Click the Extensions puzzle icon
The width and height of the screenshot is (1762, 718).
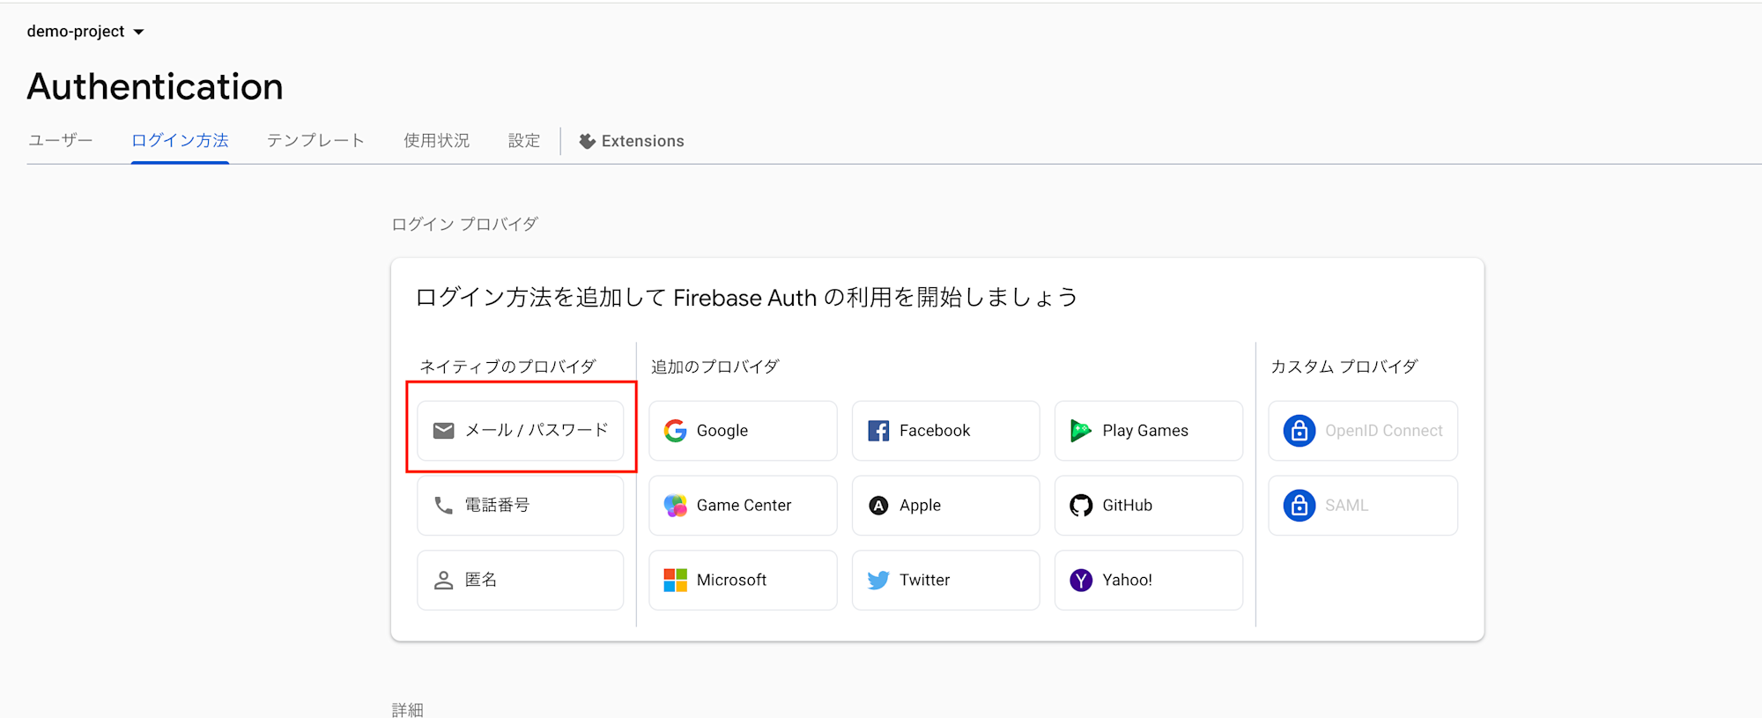588,141
